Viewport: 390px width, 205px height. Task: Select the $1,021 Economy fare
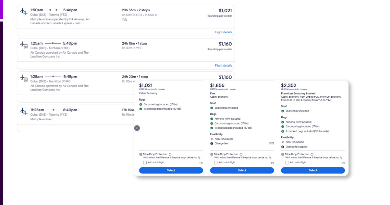click(171, 170)
